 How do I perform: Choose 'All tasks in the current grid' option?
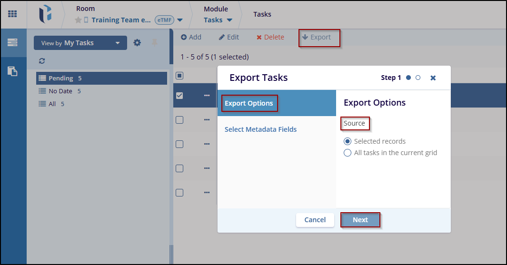pos(348,153)
